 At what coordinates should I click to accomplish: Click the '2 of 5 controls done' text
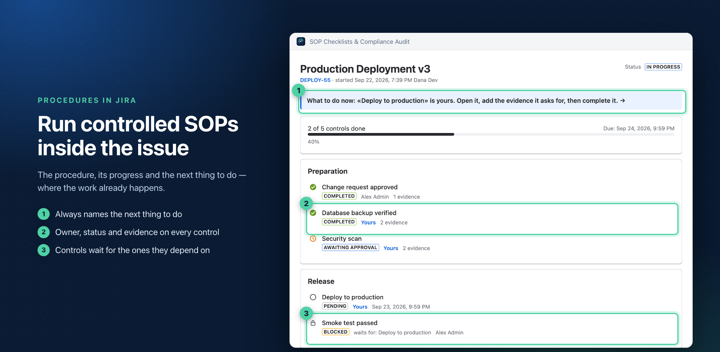click(337, 129)
